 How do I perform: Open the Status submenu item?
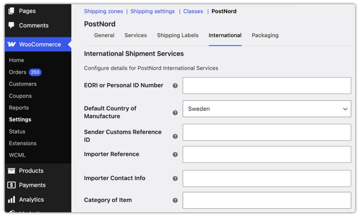[x=17, y=132]
